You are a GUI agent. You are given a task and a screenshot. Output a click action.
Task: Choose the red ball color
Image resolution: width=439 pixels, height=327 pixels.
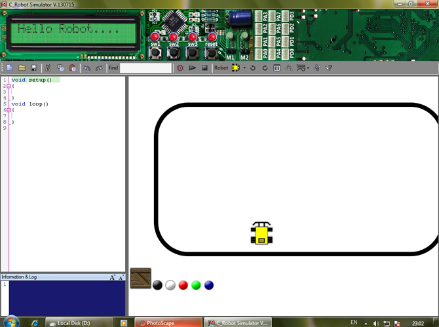pyautogui.click(x=183, y=285)
